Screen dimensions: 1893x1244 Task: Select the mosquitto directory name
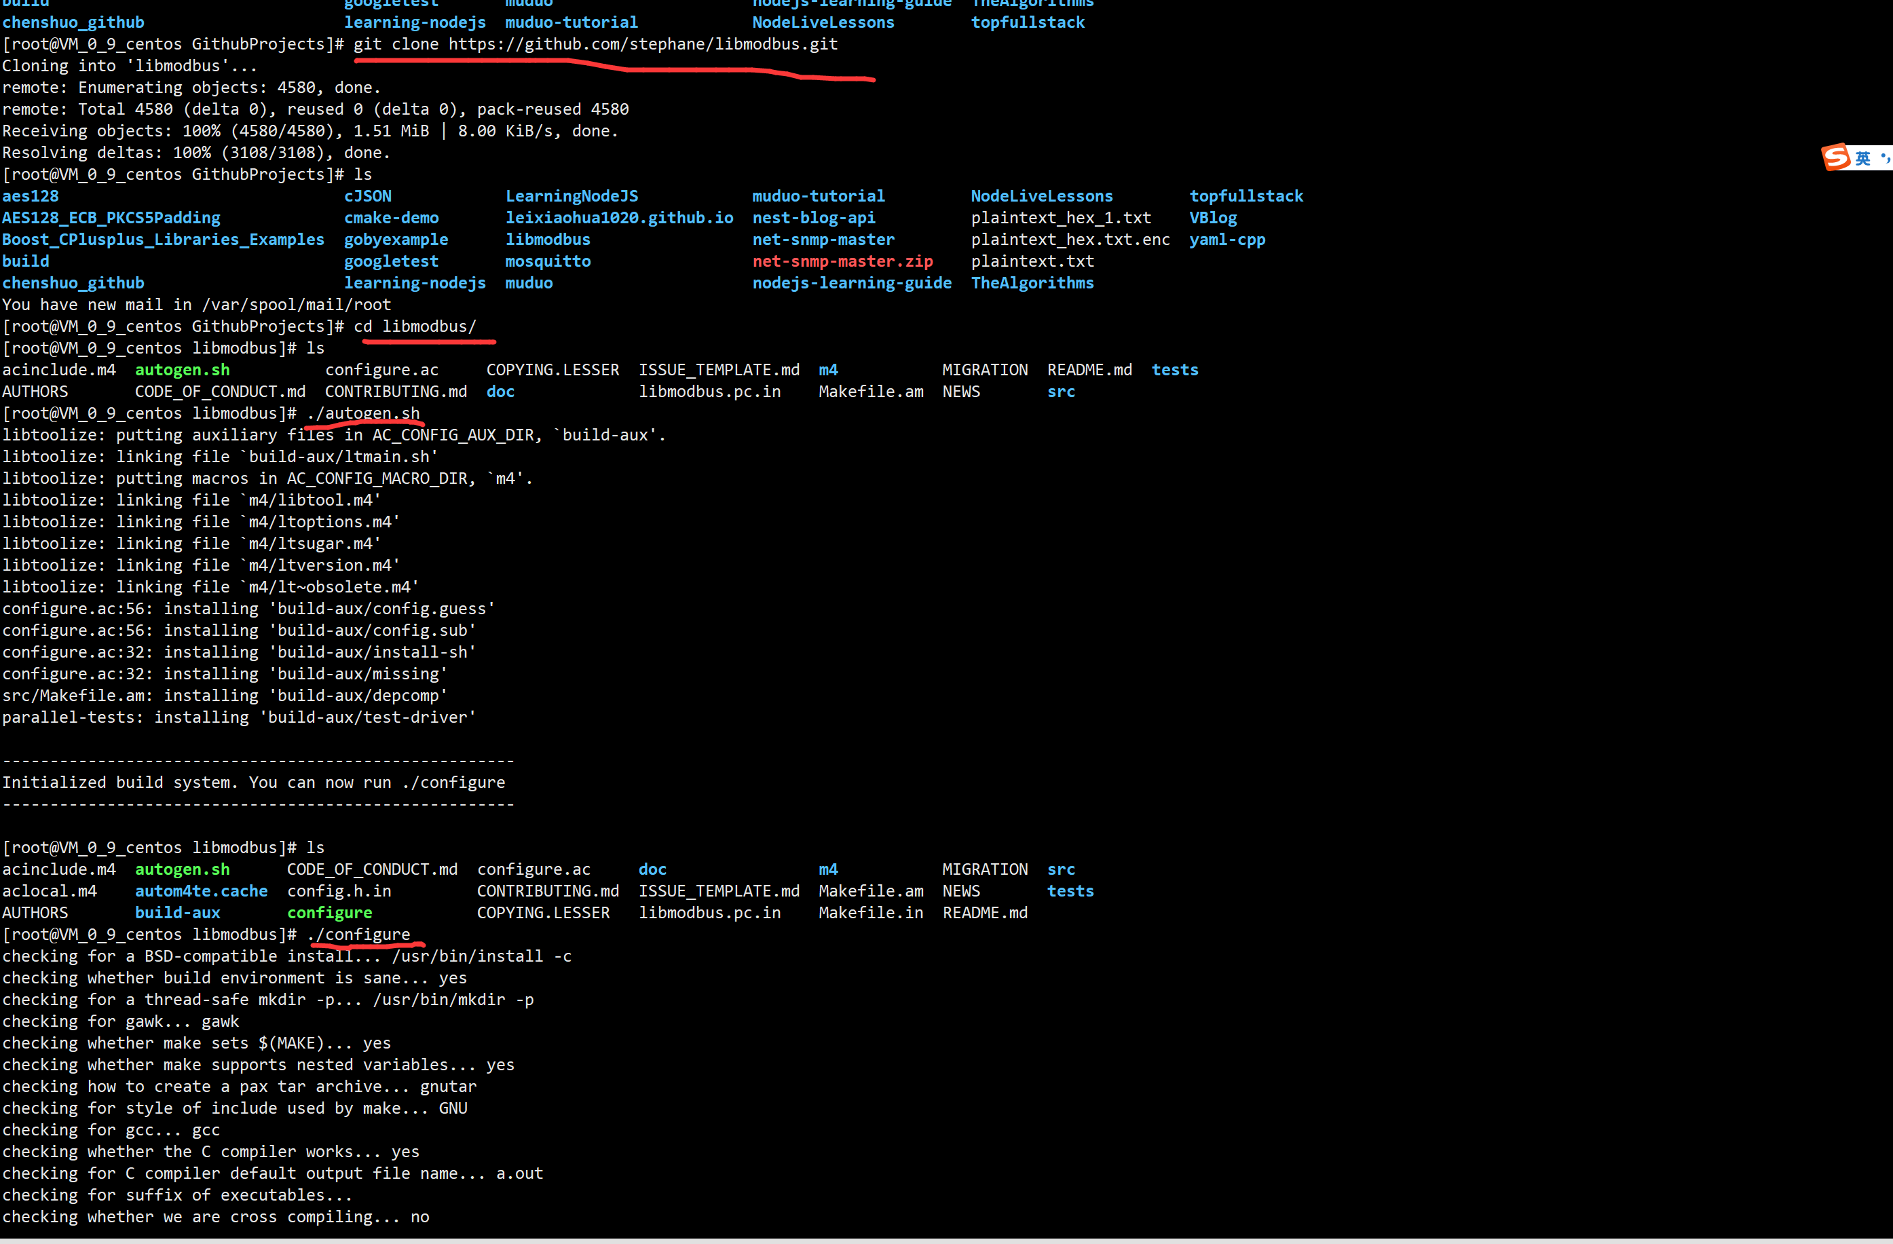548,262
